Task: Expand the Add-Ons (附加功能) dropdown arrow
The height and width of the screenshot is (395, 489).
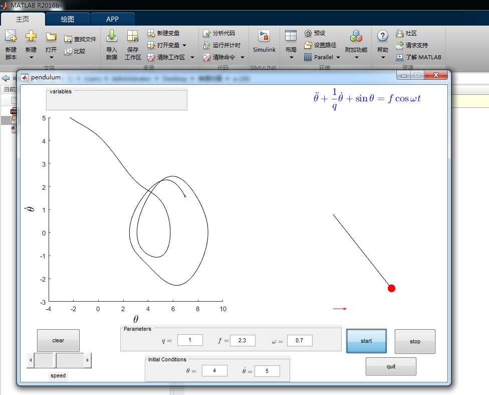Action: click(x=356, y=58)
